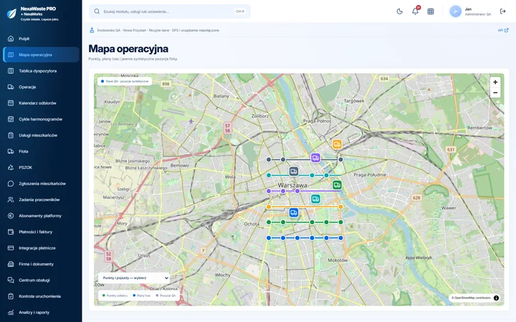Click the Centrum obsługi chat bubbles icon

point(11,280)
